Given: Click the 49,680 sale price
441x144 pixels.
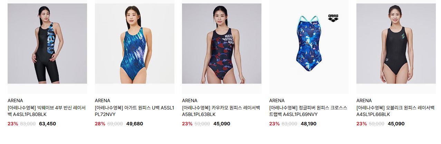Looking at the screenshot, I should point(135,124).
